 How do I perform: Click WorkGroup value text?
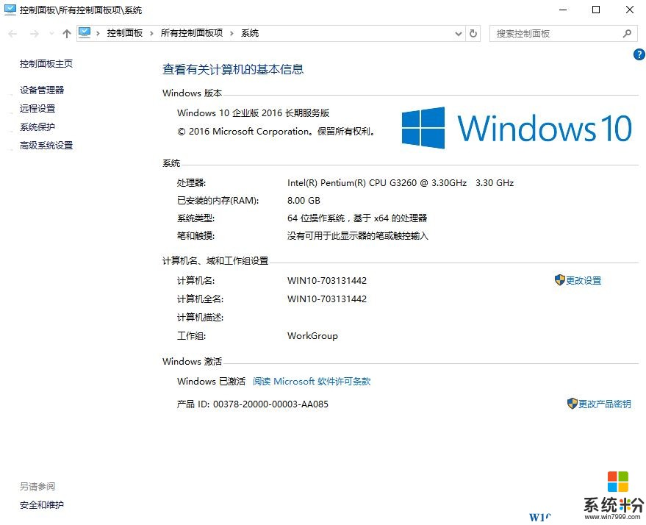312,336
